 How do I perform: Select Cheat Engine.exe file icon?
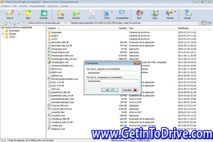pyautogui.click(x=49, y=52)
